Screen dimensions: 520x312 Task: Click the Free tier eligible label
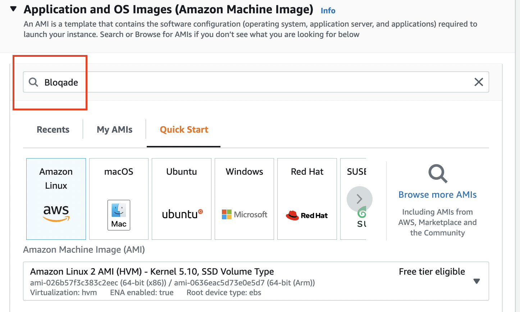432,271
